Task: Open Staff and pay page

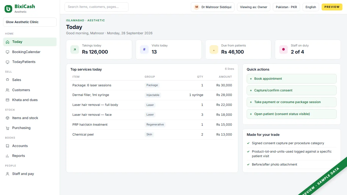Action: pyautogui.click(x=30, y=174)
